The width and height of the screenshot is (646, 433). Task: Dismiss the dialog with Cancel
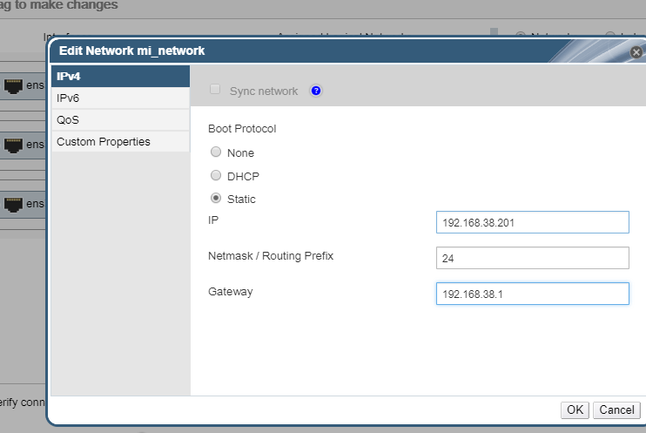point(616,409)
